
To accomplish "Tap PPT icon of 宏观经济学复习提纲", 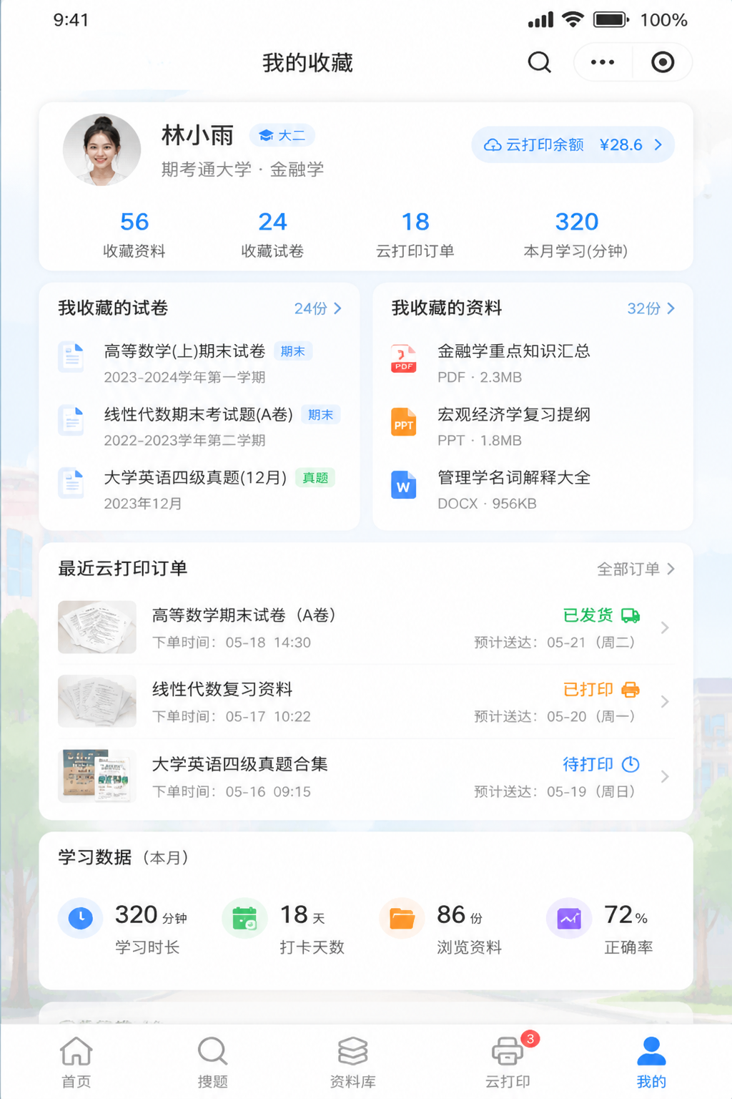I will click(404, 421).
